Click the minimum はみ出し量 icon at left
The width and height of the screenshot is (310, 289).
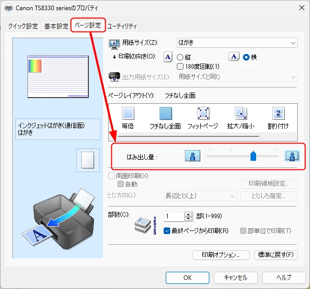coord(192,156)
